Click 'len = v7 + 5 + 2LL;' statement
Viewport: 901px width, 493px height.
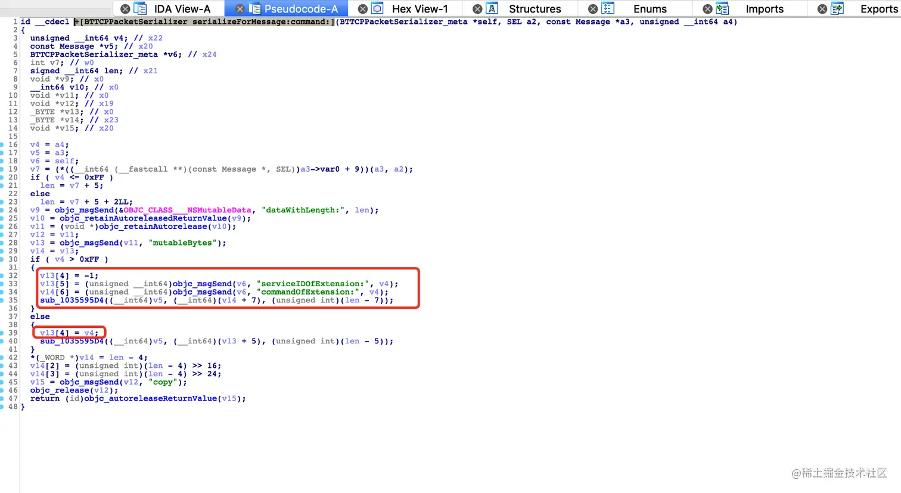(87, 202)
